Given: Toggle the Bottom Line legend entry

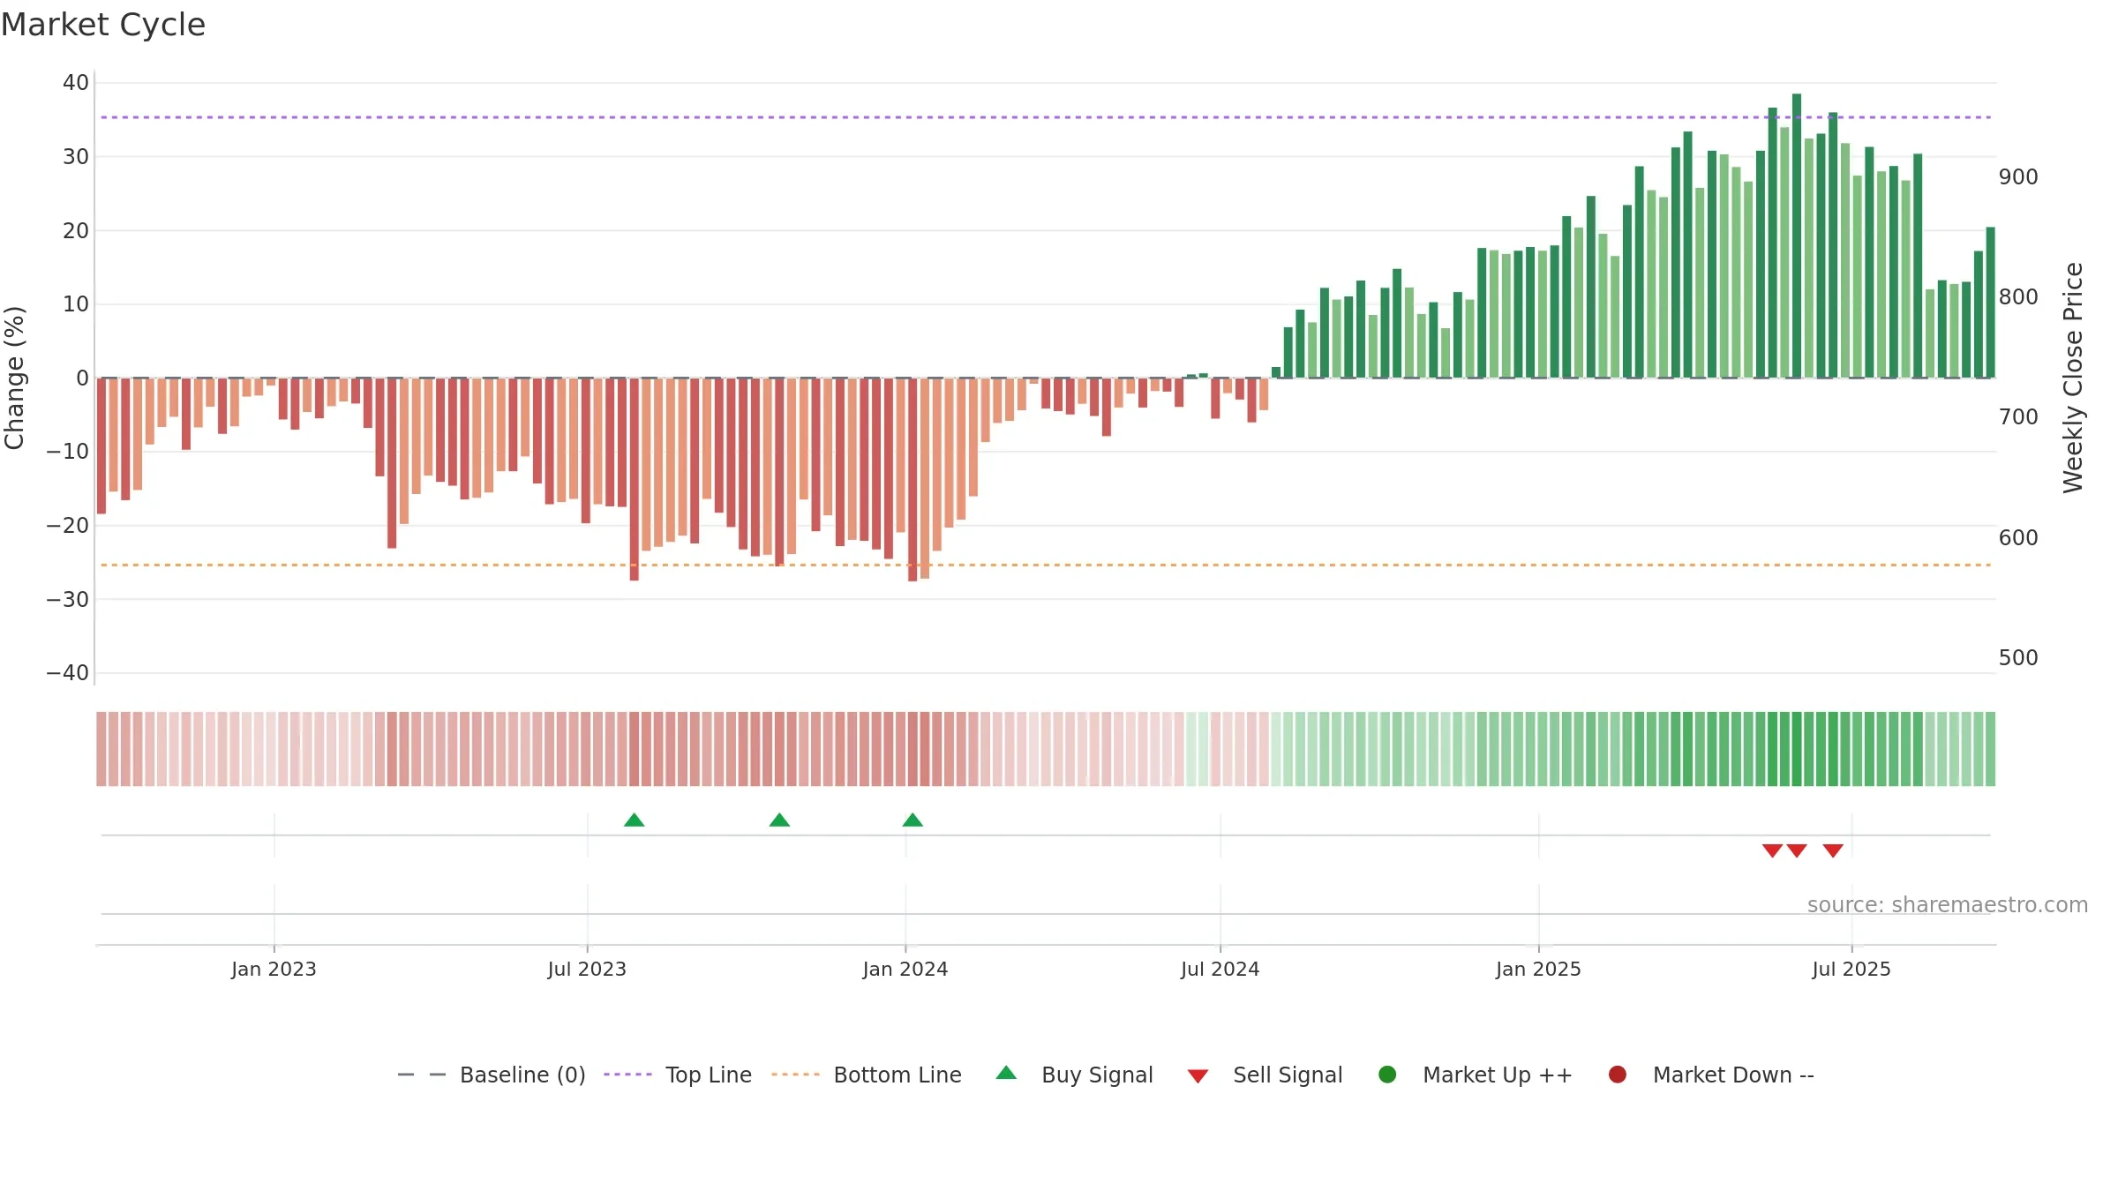Looking at the screenshot, I should coord(867,1075).
